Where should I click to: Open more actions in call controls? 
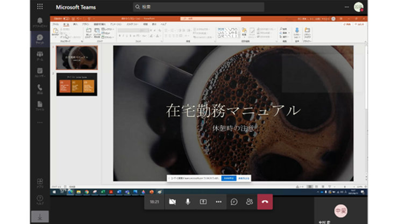point(218,201)
